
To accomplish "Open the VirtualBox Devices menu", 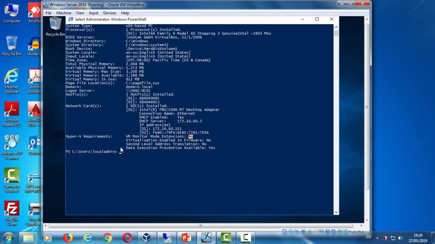I will coord(109,13).
